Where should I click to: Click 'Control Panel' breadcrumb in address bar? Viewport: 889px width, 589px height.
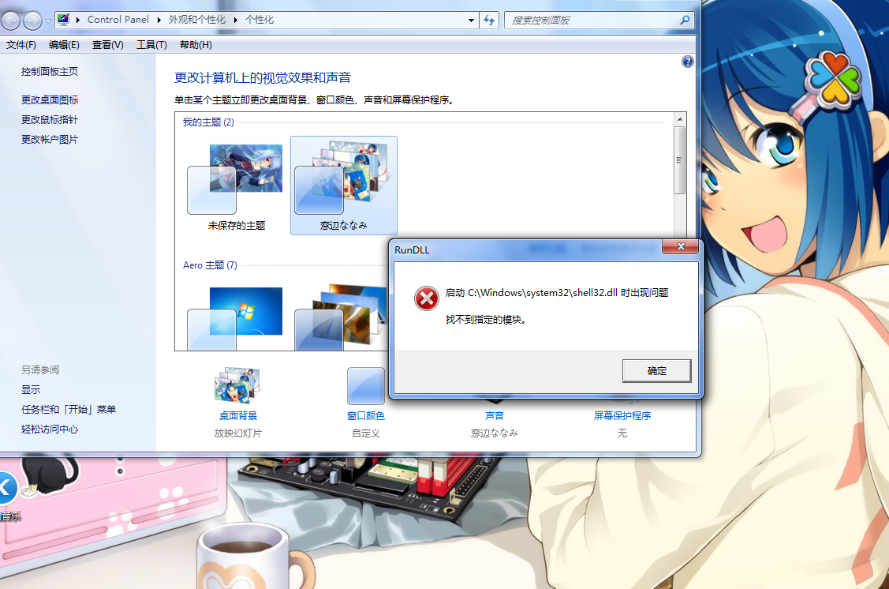click(118, 20)
